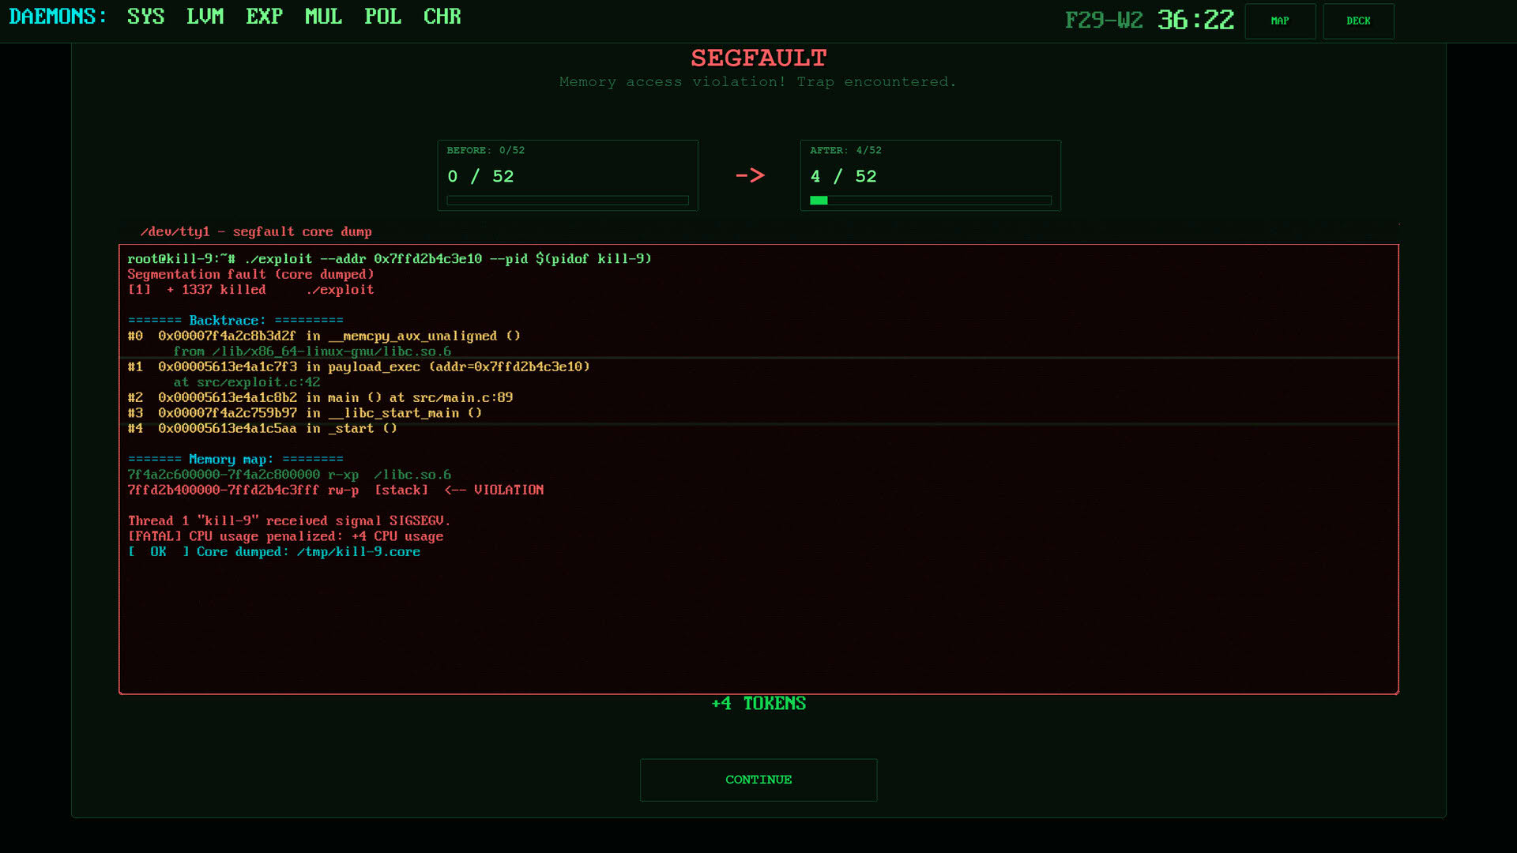This screenshot has height=853, width=1517.
Task: Click the BEFORE 0/52 progress bar
Action: pos(567,201)
